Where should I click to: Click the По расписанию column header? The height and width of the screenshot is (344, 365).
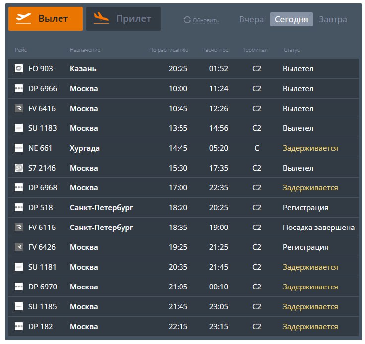pos(169,50)
